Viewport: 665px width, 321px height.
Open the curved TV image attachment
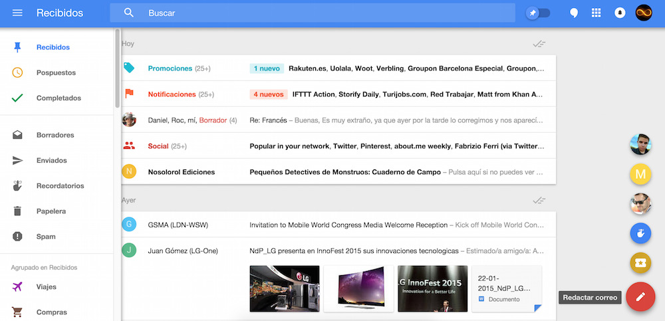[359, 289]
